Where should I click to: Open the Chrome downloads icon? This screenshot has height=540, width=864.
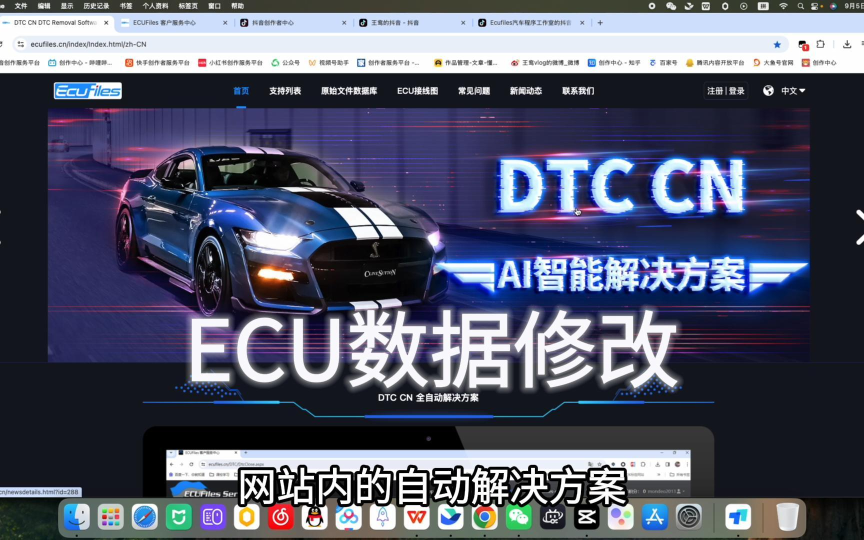click(847, 44)
